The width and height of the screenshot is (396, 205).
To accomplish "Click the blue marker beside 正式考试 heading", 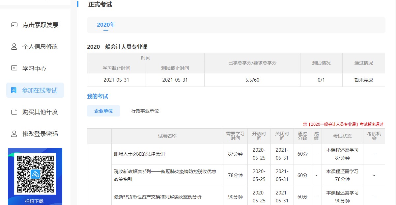I will pyautogui.click(x=78, y=4).
